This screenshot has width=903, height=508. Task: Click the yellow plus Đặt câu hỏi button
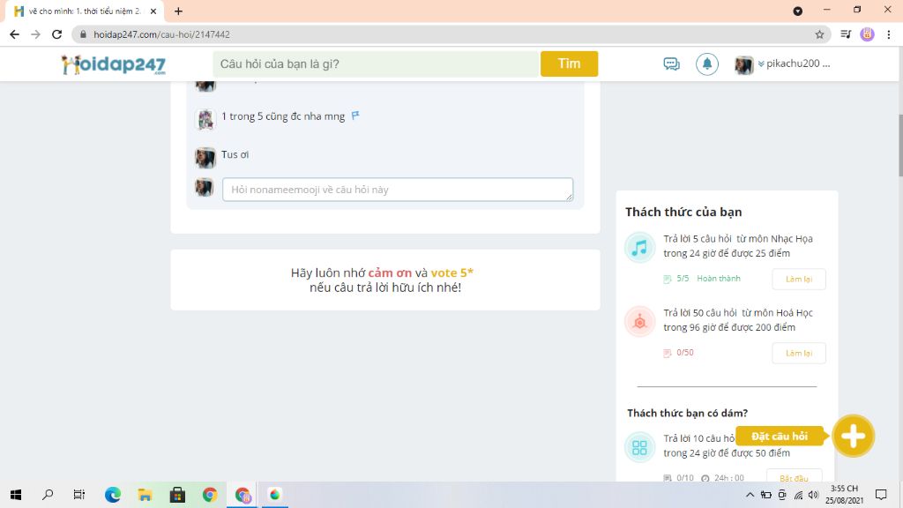[x=853, y=436]
